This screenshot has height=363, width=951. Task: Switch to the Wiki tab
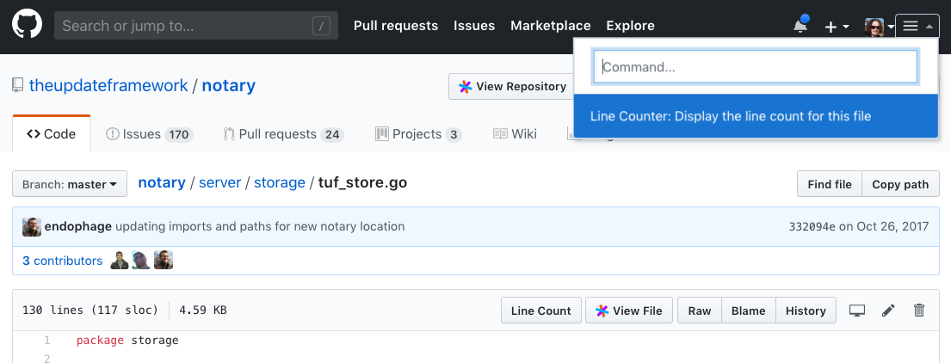click(515, 134)
